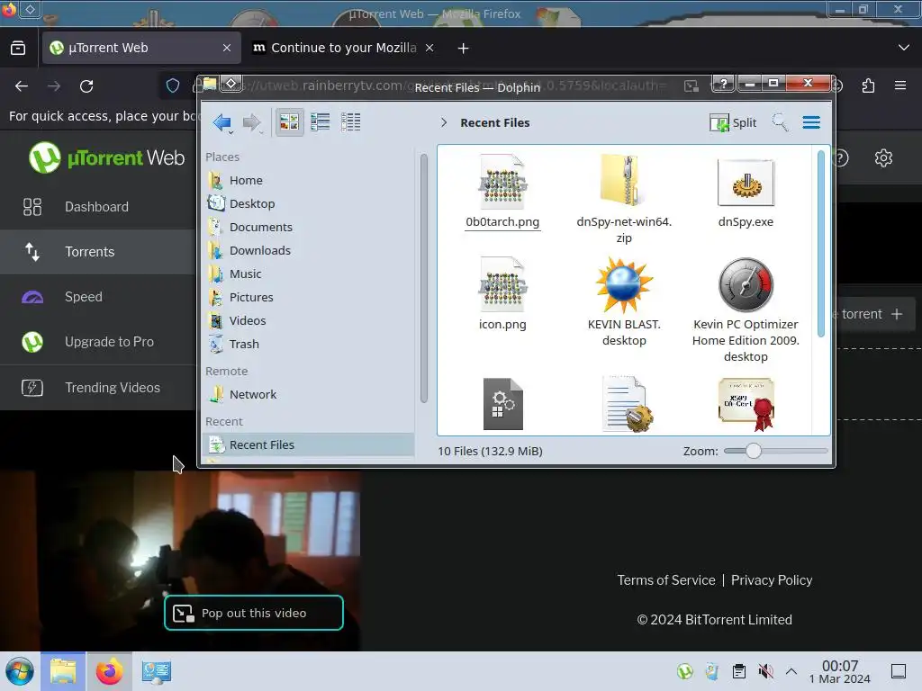Open Dolphin hamburger menu
The image size is (922, 691).
pyautogui.click(x=811, y=122)
